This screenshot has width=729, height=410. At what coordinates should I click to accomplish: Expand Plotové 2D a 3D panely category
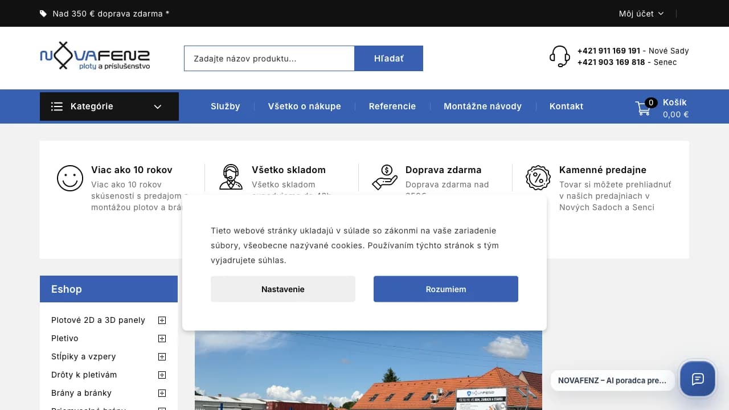pyautogui.click(x=162, y=320)
